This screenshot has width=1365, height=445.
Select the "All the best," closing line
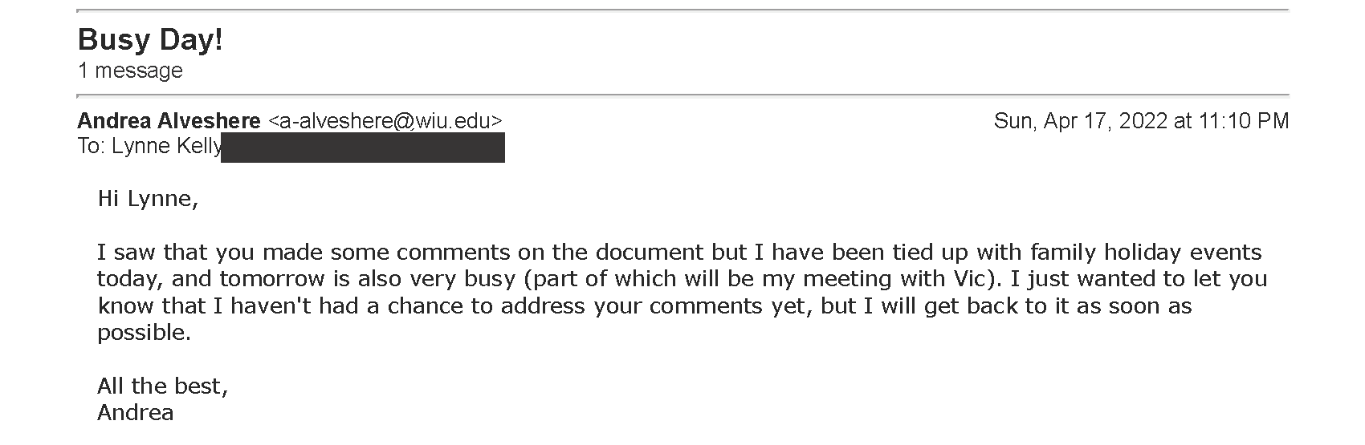click(163, 386)
